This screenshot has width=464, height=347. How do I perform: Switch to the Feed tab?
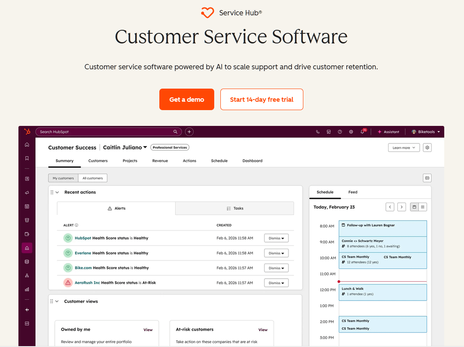(353, 192)
